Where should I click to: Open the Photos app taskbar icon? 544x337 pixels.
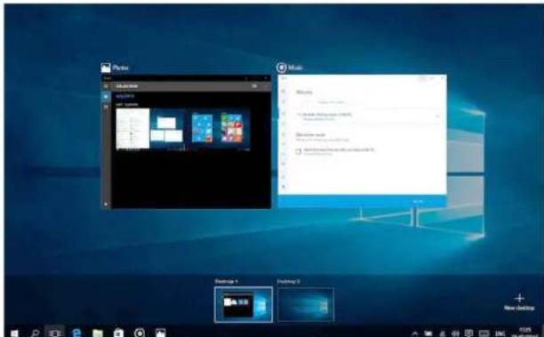160,333
